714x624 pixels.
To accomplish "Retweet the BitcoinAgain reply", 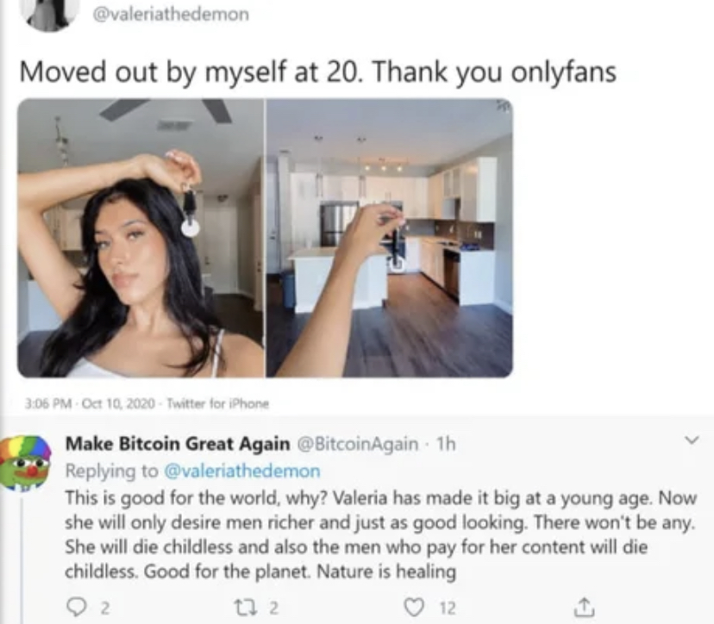I will [241, 607].
